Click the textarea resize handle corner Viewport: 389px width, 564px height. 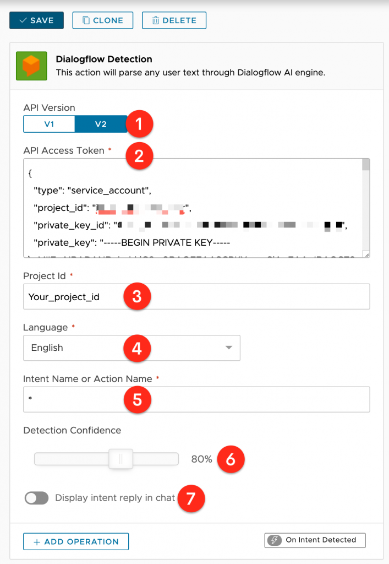pyautogui.click(x=366, y=254)
